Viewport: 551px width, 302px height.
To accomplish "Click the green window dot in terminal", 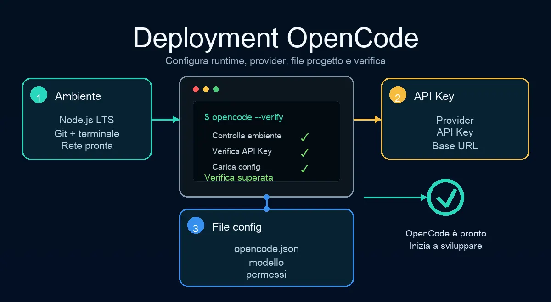I will click(216, 89).
